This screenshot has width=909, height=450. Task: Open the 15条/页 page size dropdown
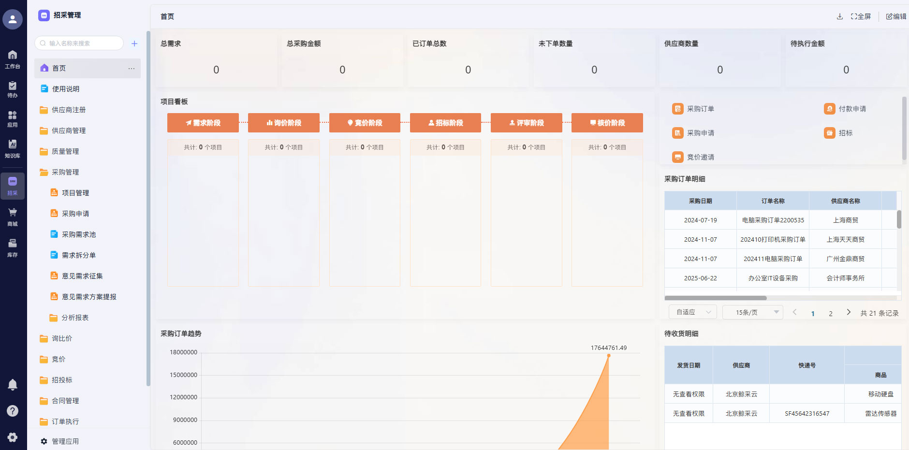[x=752, y=312]
